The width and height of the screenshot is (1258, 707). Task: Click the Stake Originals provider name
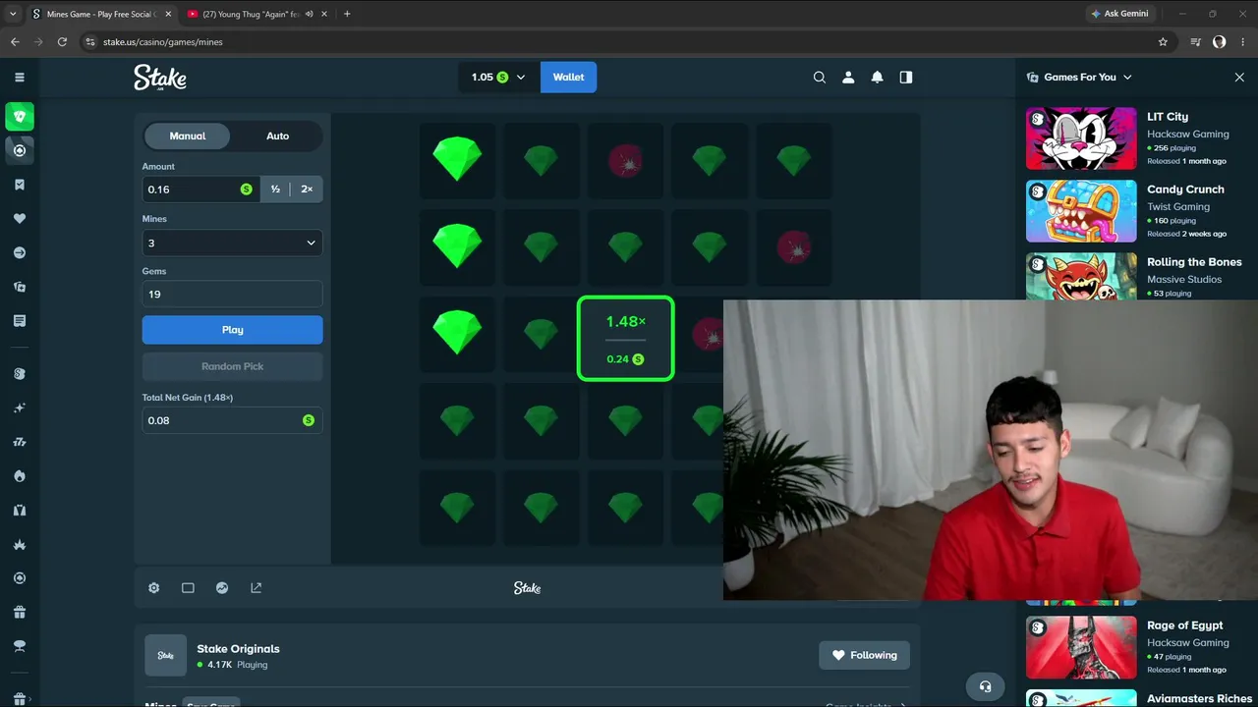point(238,649)
